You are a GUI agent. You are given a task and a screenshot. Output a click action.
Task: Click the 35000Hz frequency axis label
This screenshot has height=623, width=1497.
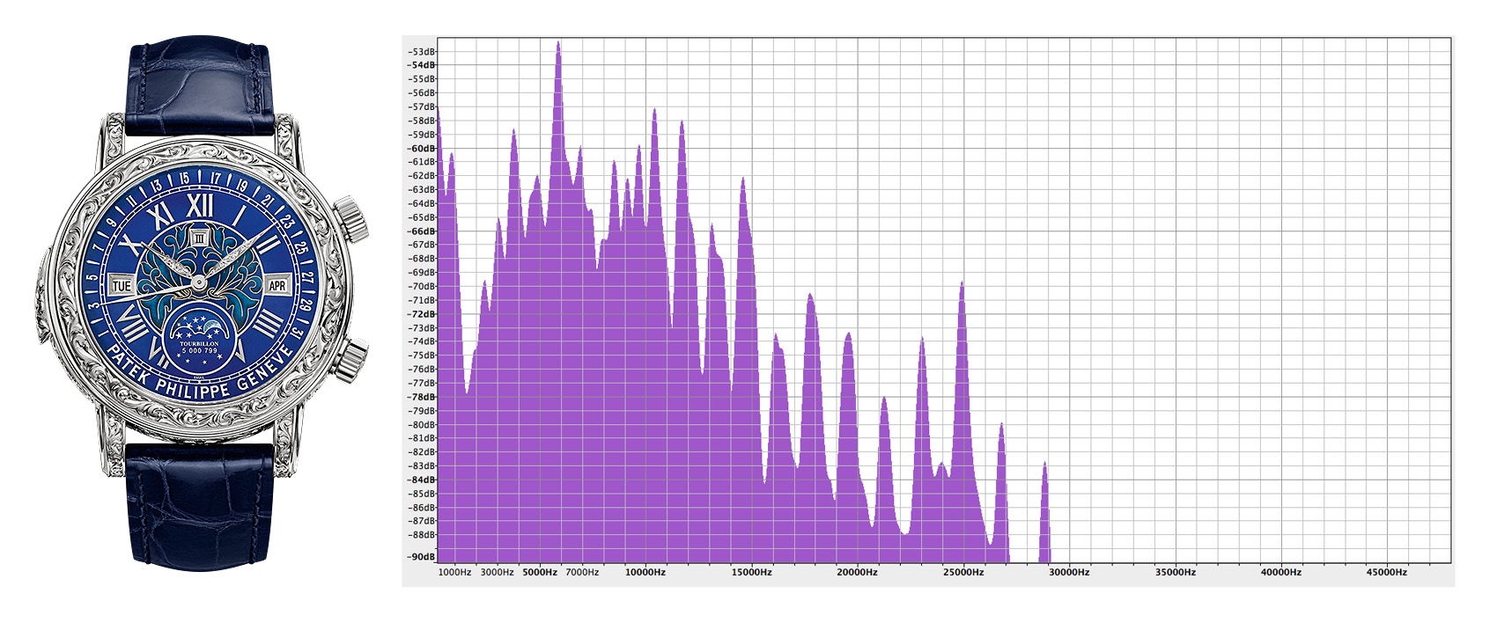click(1176, 572)
